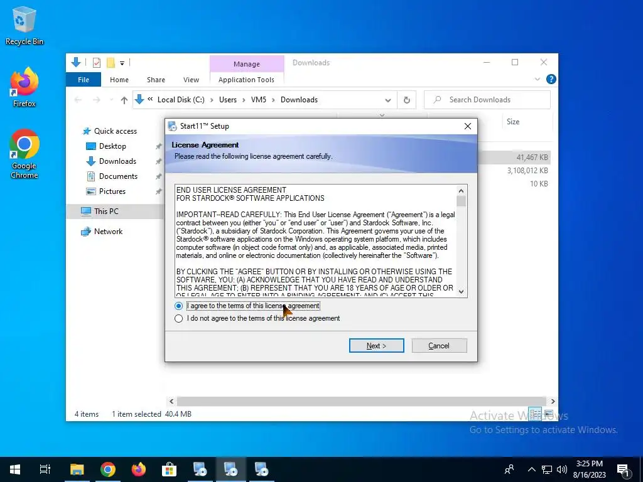Click the chevron after VM5 breadcrumb
643x482 pixels.
coord(274,100)
